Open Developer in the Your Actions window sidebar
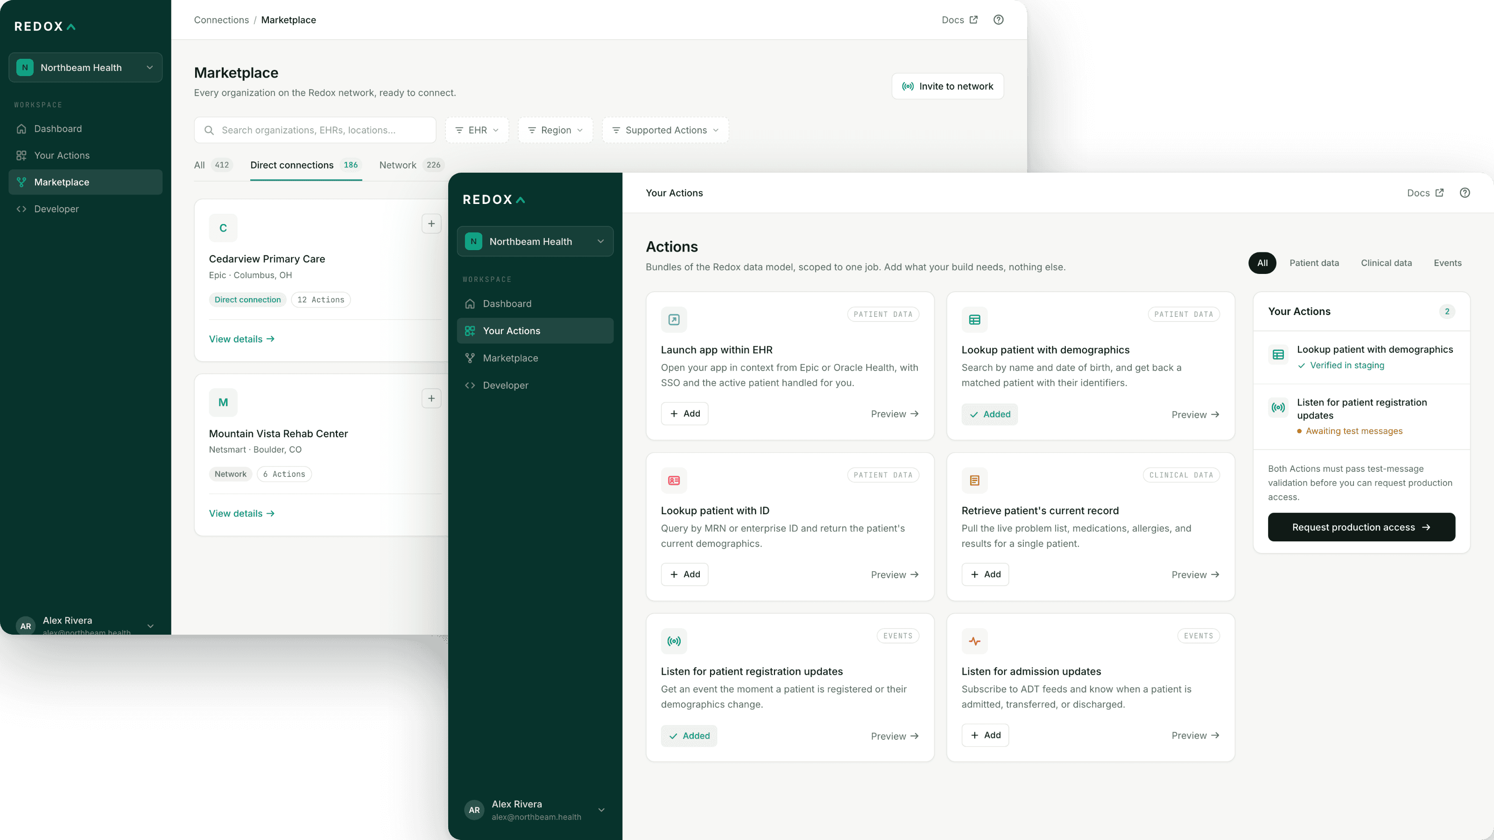The height and width of the screenshot is (840, 1494). click(x=535, y=385)
